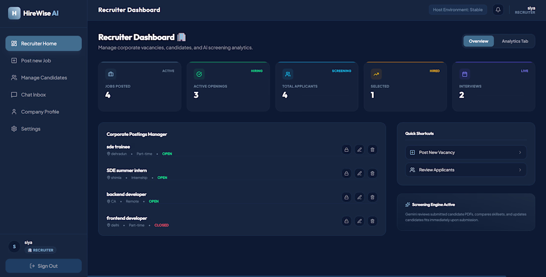Open the Total Applicants card
The height and width of the screenshot is (277, 546).
pos(317,86)
